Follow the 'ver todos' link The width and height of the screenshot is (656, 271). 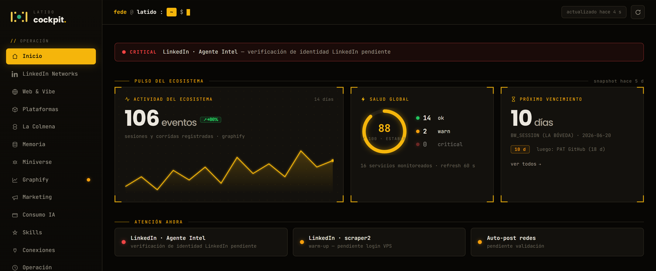point(526,164)
